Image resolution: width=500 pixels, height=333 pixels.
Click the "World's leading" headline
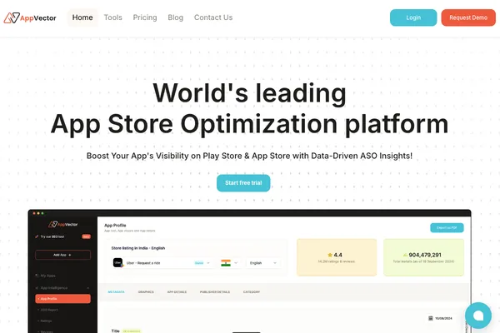click(249, 92)
